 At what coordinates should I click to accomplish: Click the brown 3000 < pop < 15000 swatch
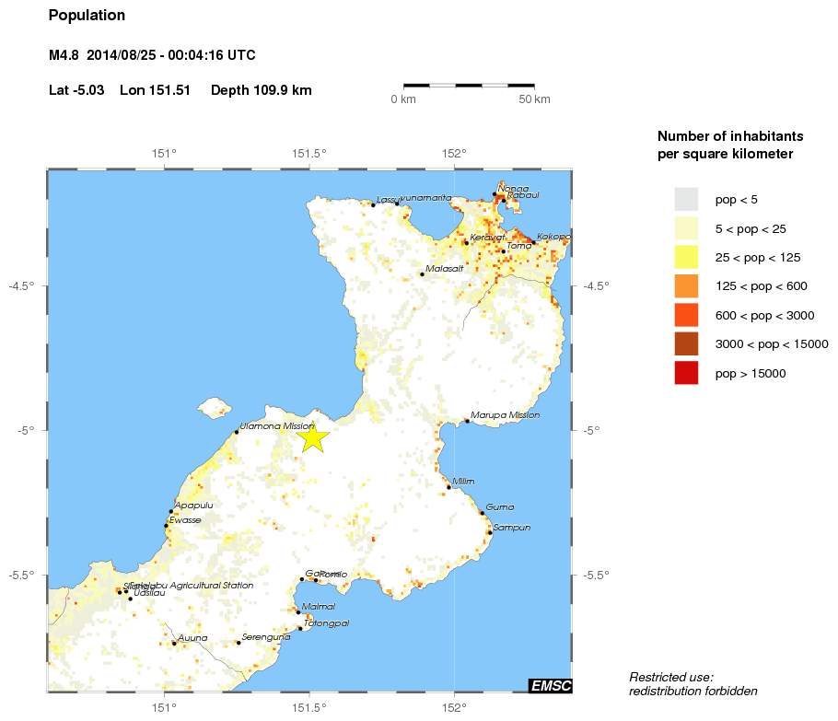686,344
